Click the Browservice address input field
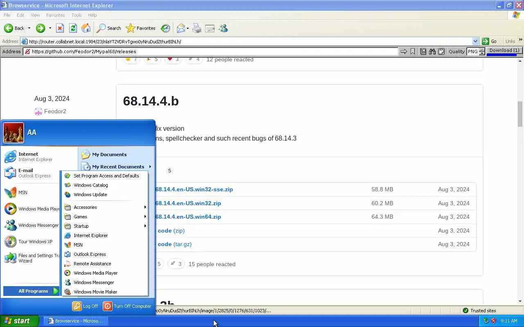This screenshot has height=327, width=524. point(211,52)
